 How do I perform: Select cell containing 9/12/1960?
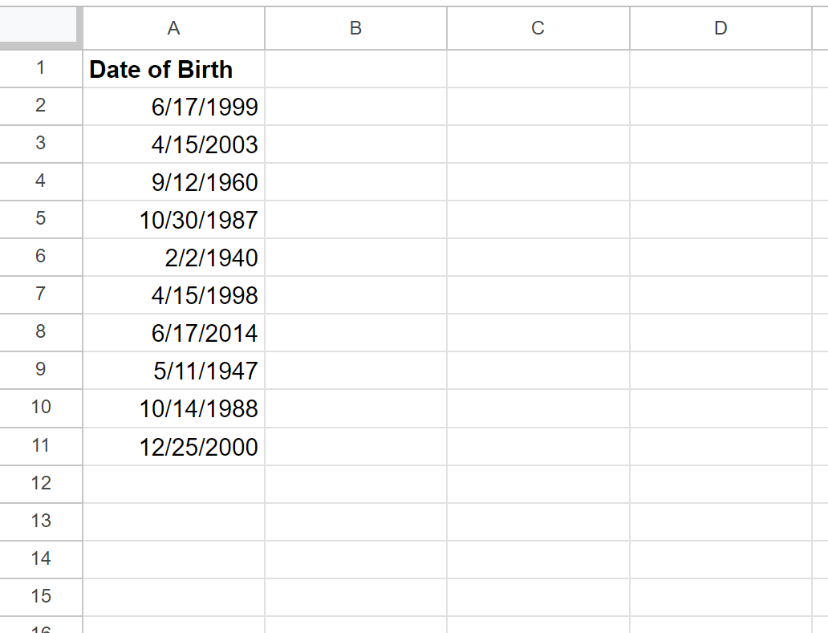tap(174, 182)
